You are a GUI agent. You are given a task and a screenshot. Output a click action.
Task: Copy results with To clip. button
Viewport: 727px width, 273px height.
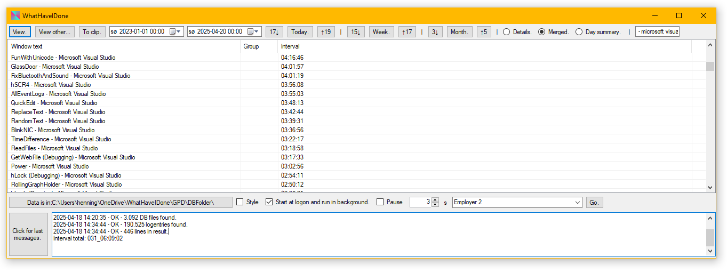(92, 32)
